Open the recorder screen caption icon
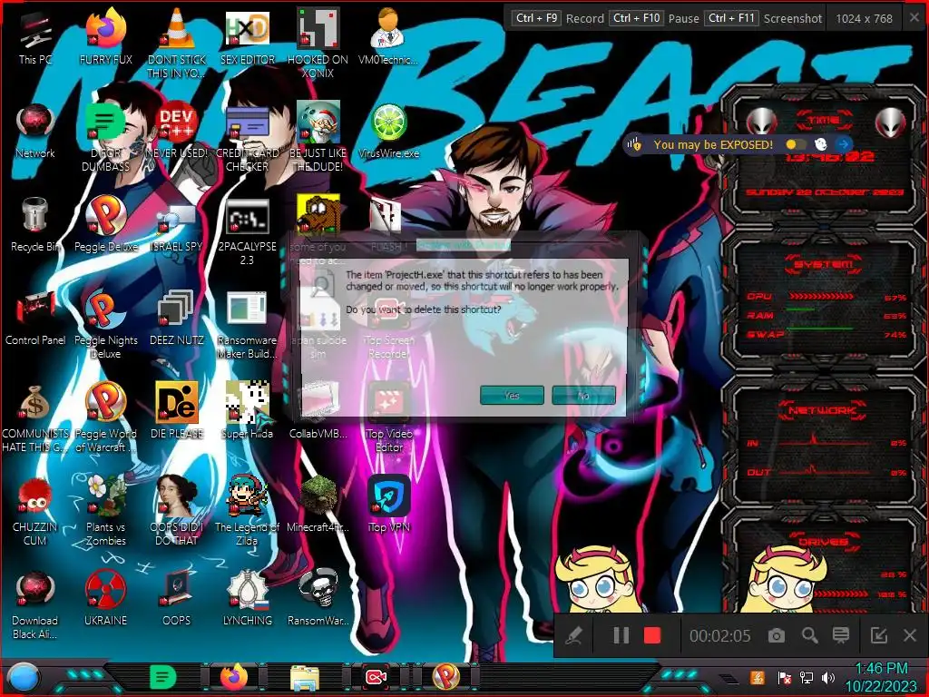 point(841,636)
